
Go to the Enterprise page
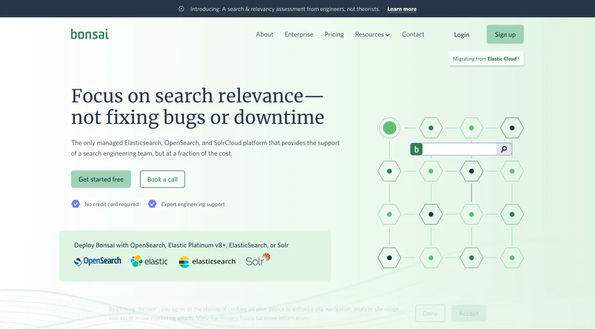click(x=299, y=34)
